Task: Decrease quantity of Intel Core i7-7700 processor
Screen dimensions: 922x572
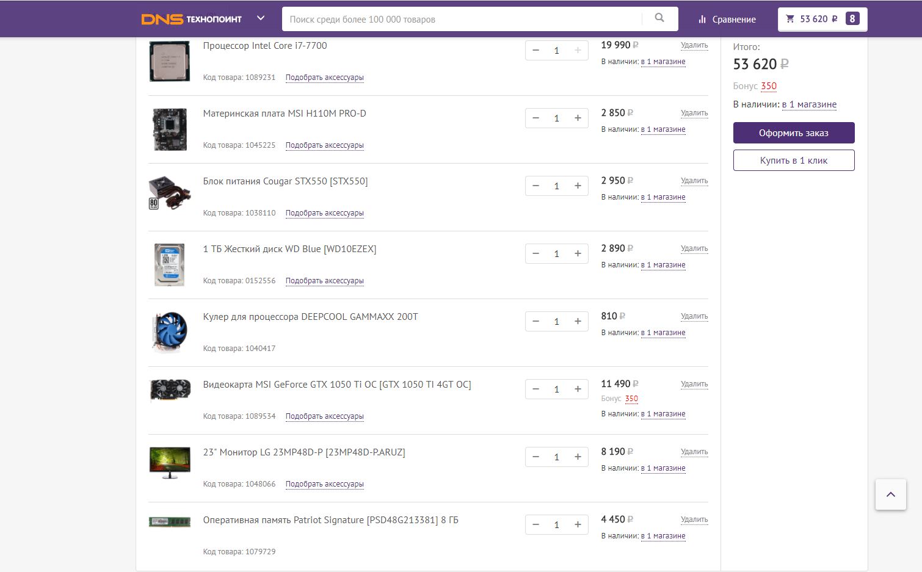Action: (536, 51)
